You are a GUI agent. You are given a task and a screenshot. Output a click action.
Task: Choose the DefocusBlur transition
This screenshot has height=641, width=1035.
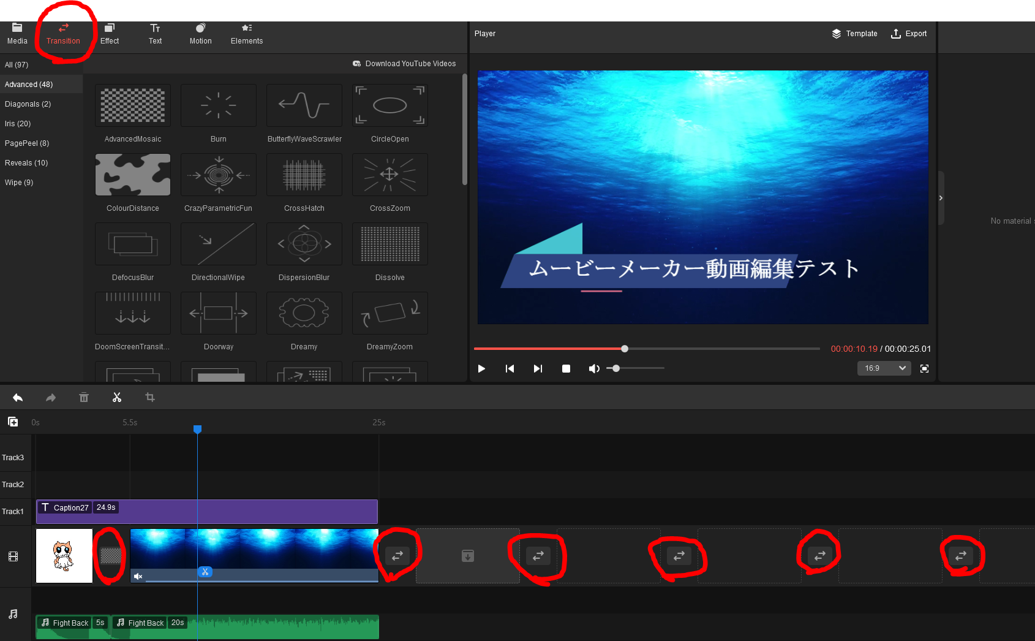coord(133,244)
